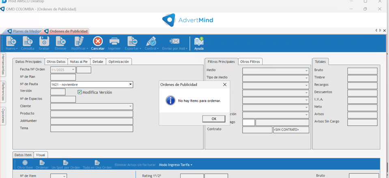389x178 pixels.
Task: Select the Filtros Principales tab
Action: (221, 61)
